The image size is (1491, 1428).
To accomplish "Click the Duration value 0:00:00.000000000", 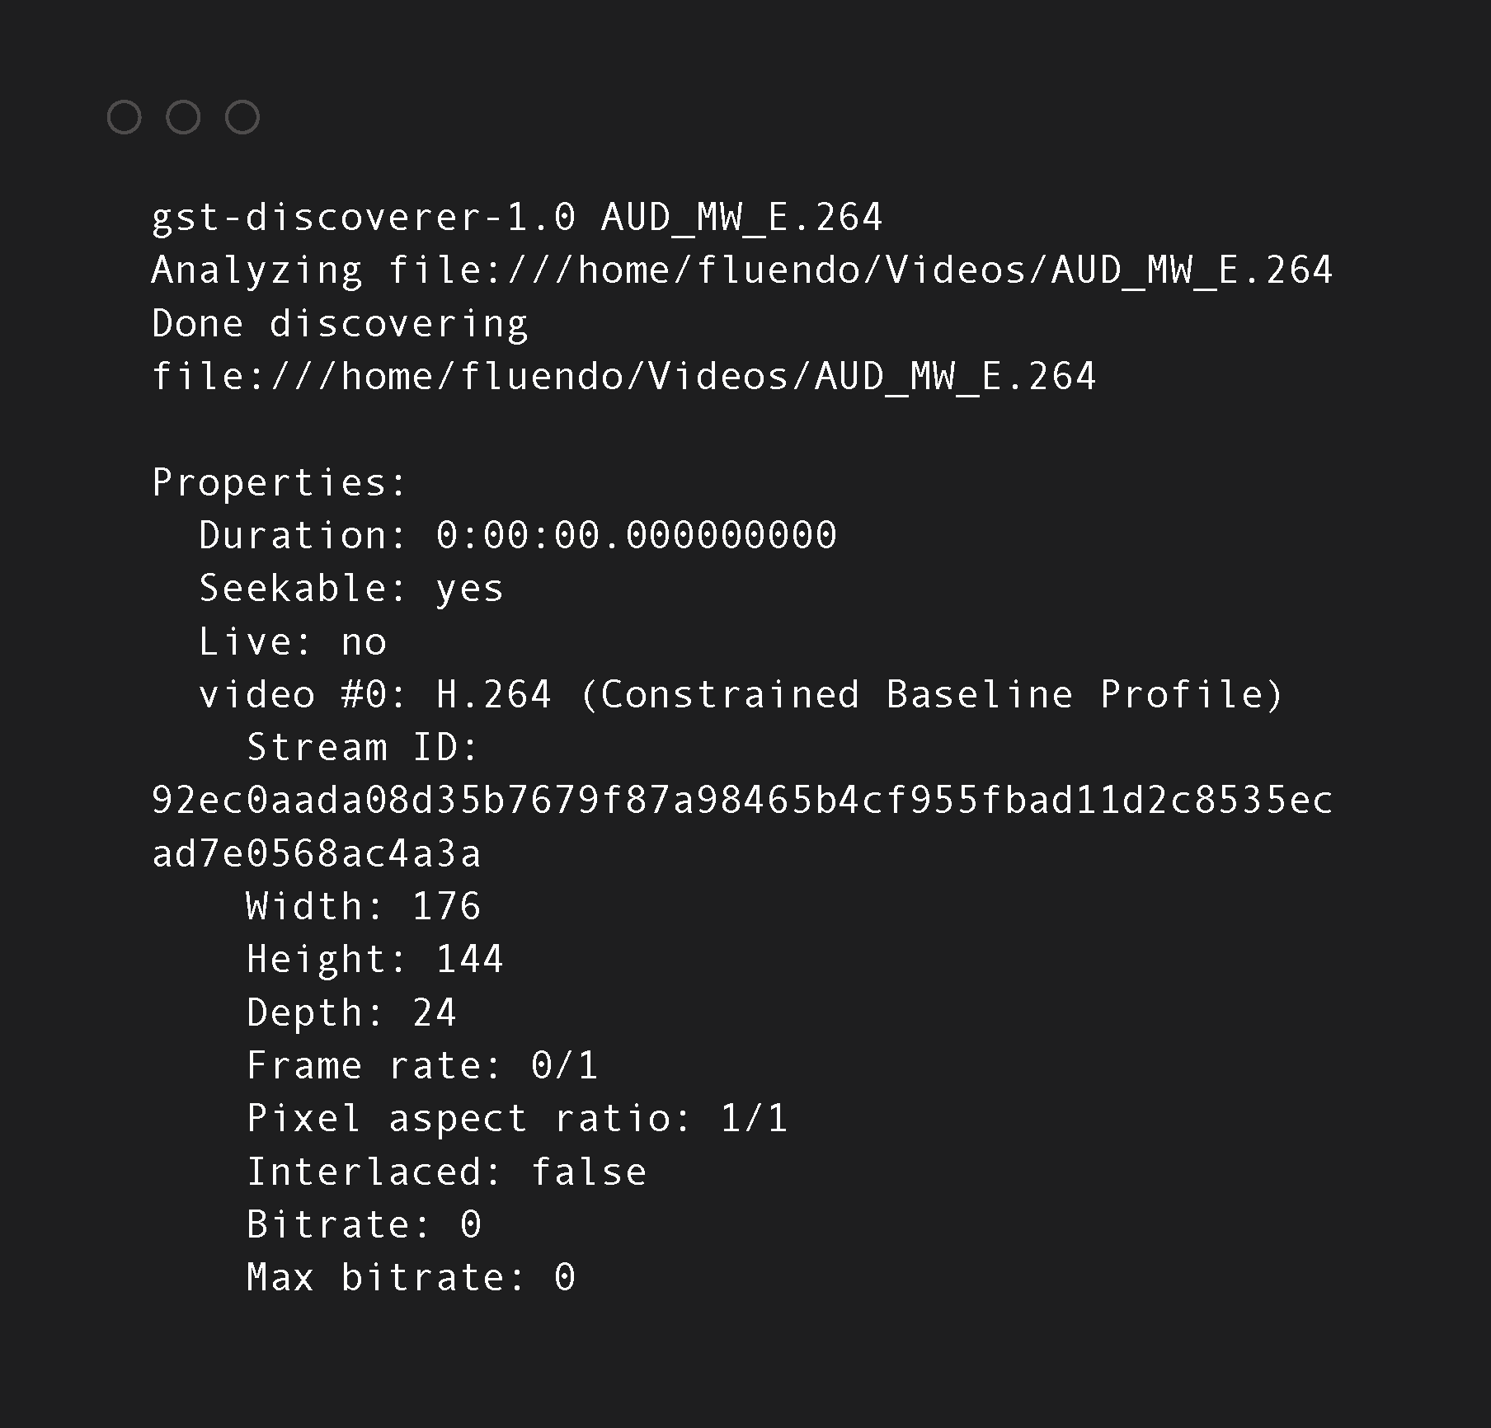I will (636, 535).
